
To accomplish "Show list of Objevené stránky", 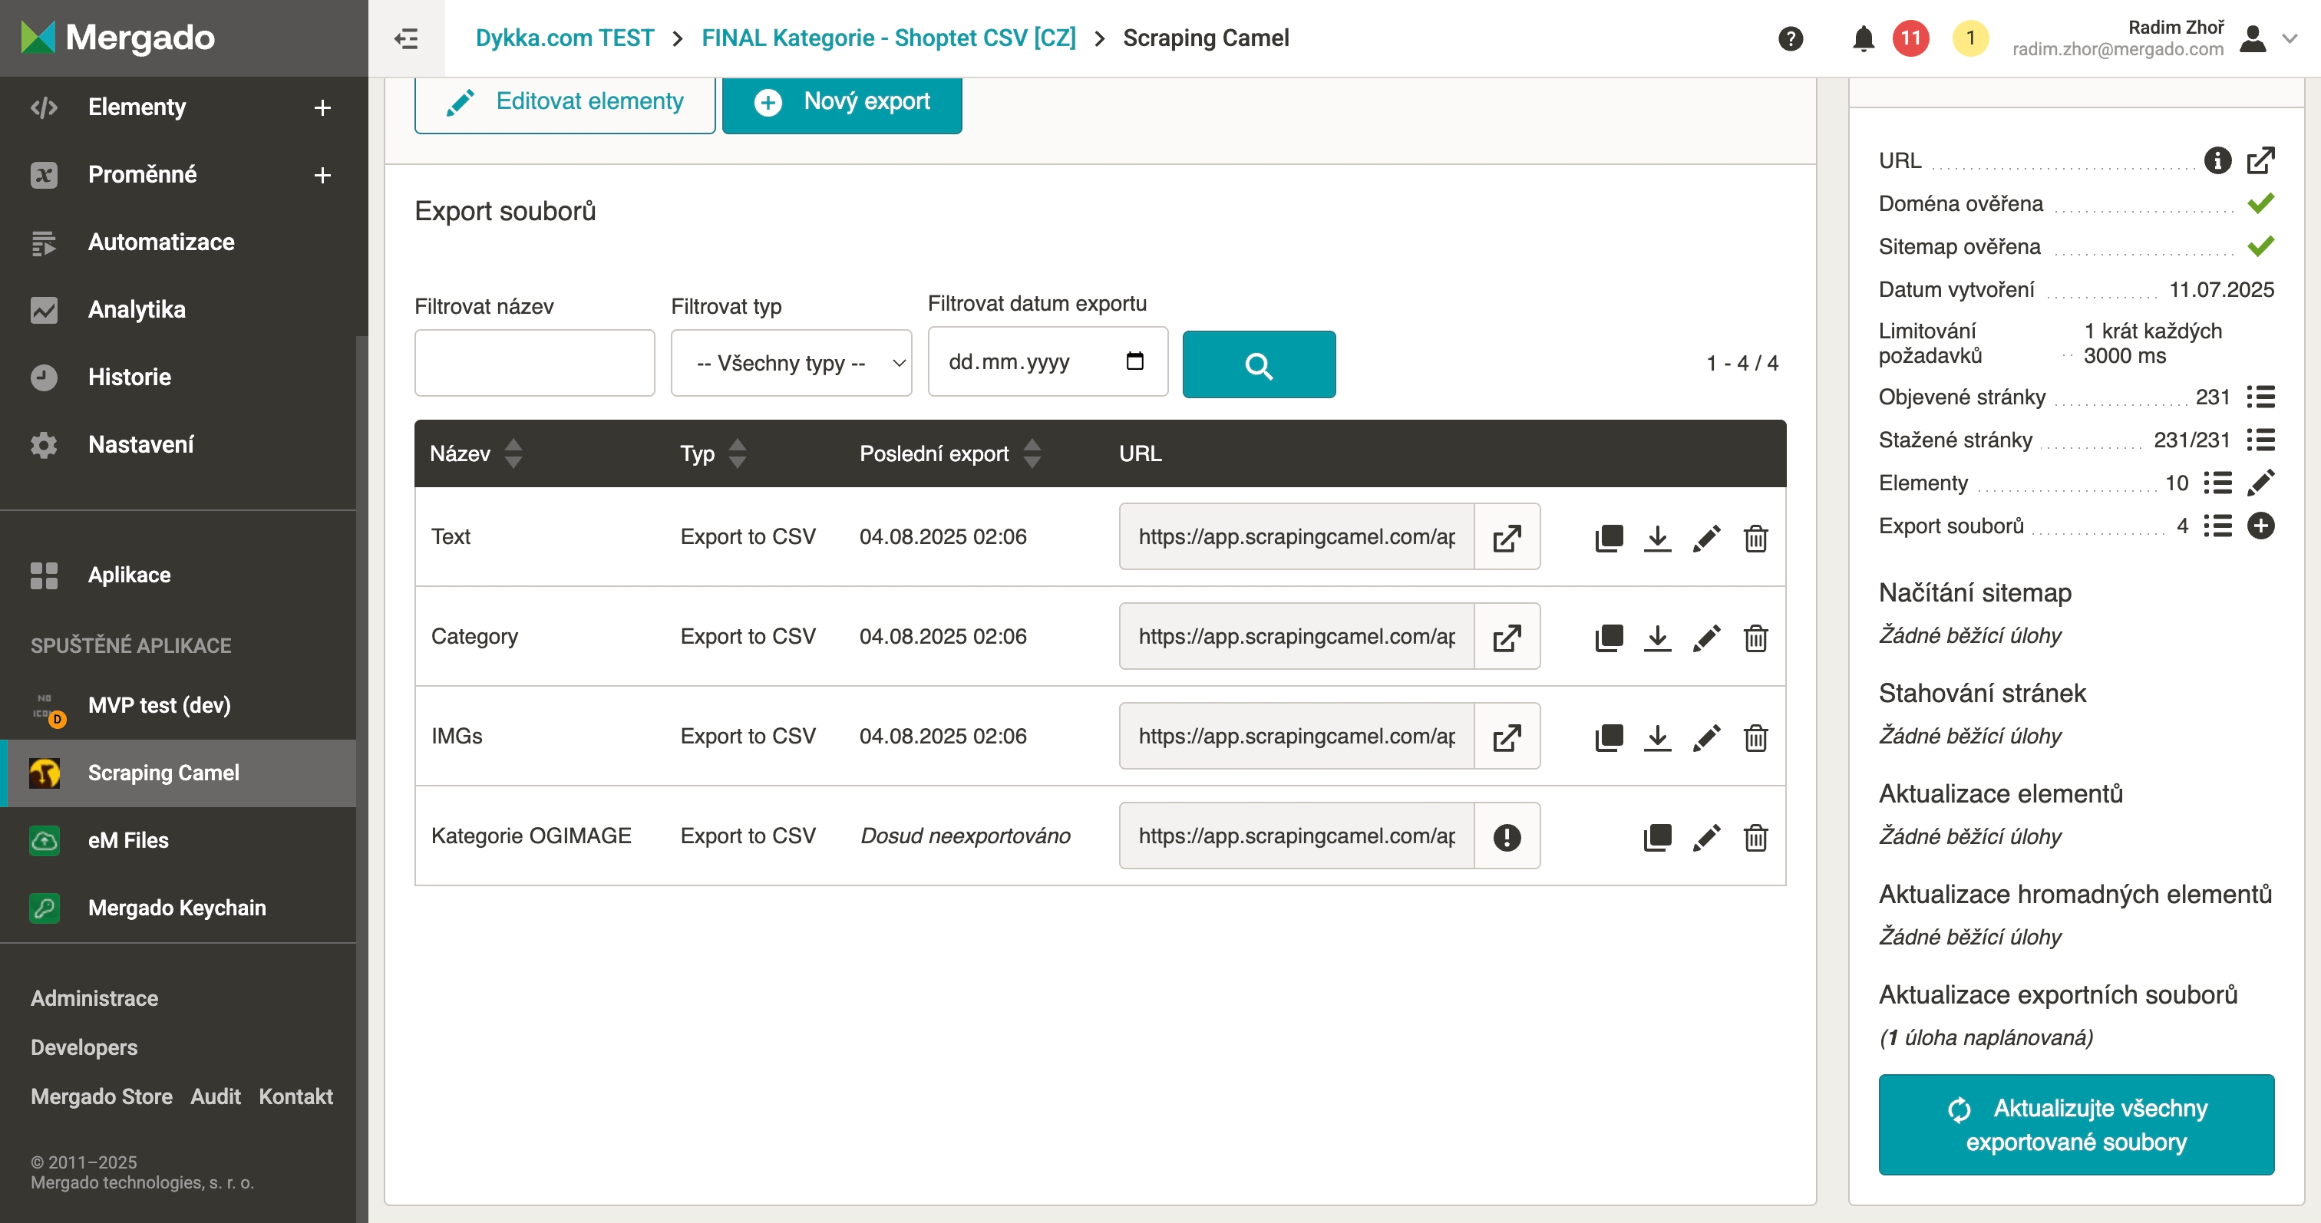I will click(x=2260, y=397).
